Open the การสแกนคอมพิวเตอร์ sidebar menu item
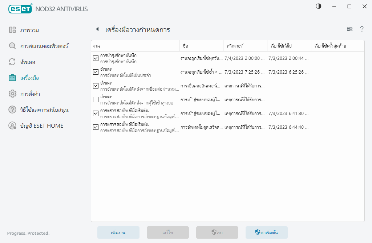 click(x=44, y=46)
